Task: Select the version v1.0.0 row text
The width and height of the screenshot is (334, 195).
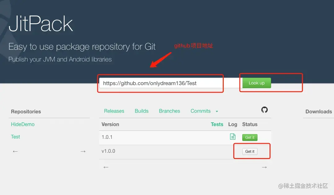Action: click(108, 151)
